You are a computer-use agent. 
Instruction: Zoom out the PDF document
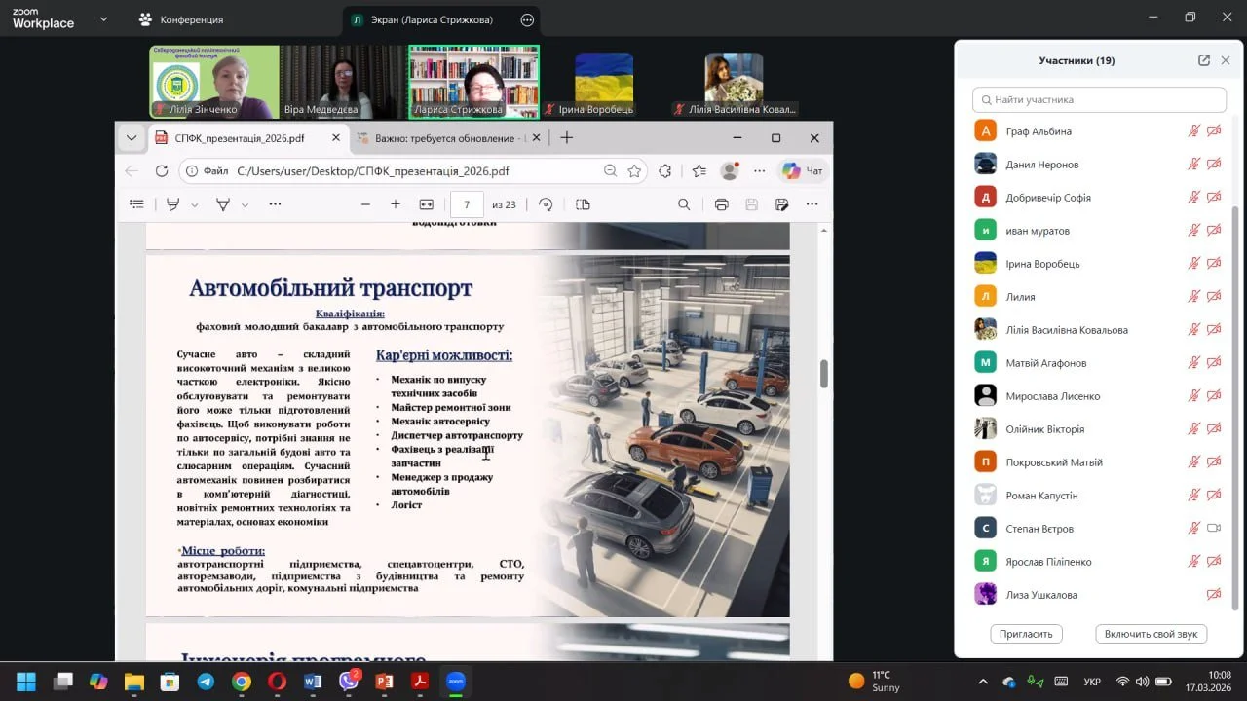click(x=366, y=204)
